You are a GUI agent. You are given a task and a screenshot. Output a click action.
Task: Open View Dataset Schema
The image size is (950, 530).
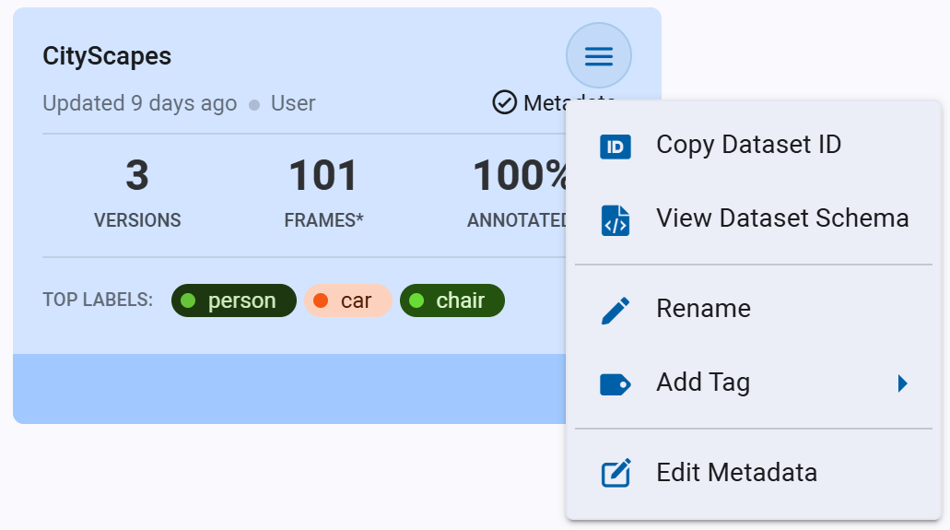781,218
